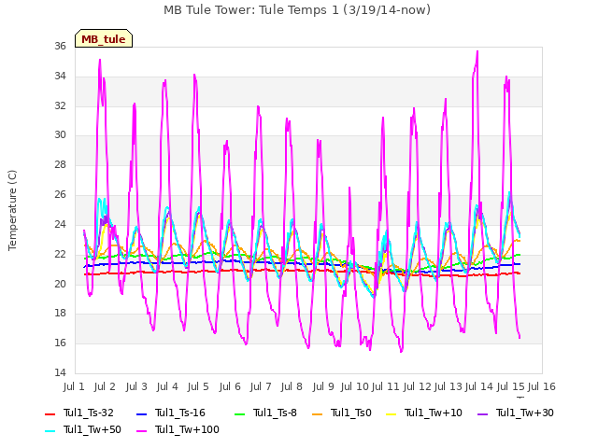This screenshot has width=598, height=448.
Task: Click the Jul 9 x-axis tick label
Action: [x=323, y=386]
